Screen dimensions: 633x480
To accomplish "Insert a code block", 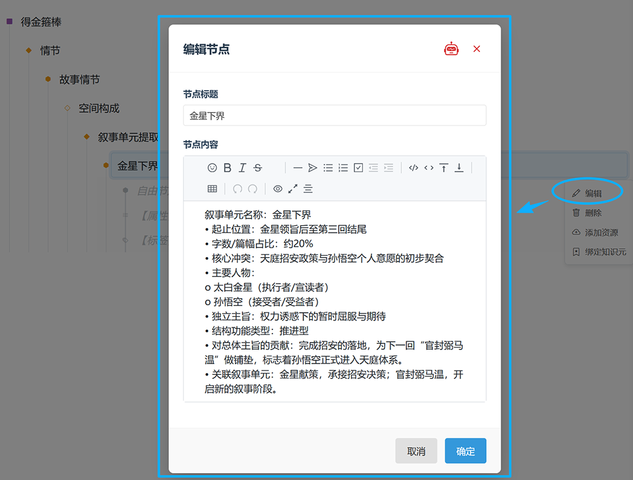I will [x=413, y=168].
